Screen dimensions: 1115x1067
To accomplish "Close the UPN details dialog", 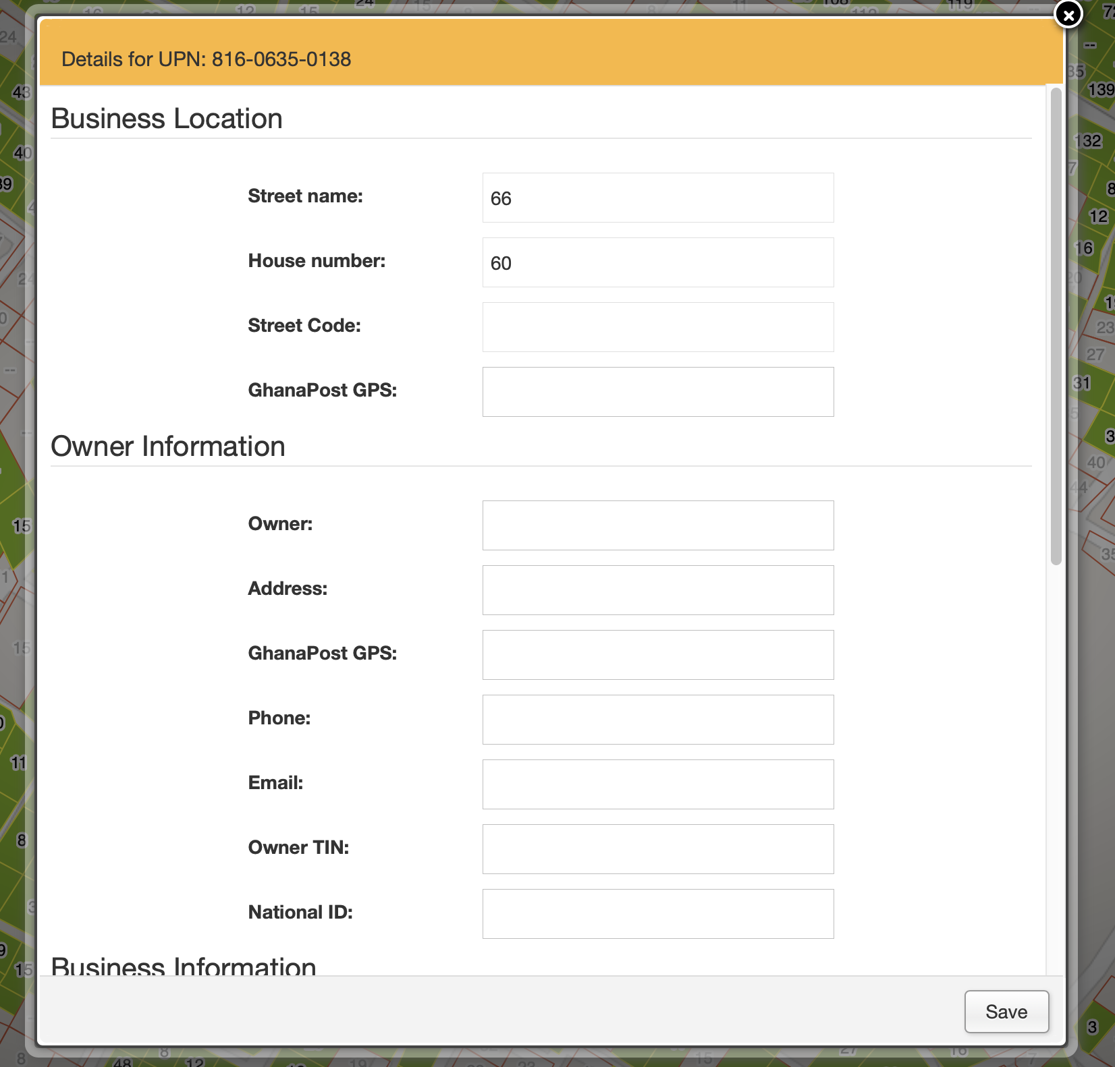I will click(1068, 14).
